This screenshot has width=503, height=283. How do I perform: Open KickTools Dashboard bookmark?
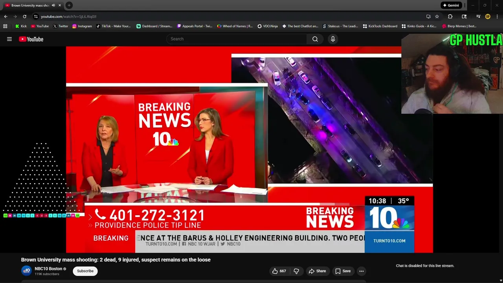[x=380, y=26]
